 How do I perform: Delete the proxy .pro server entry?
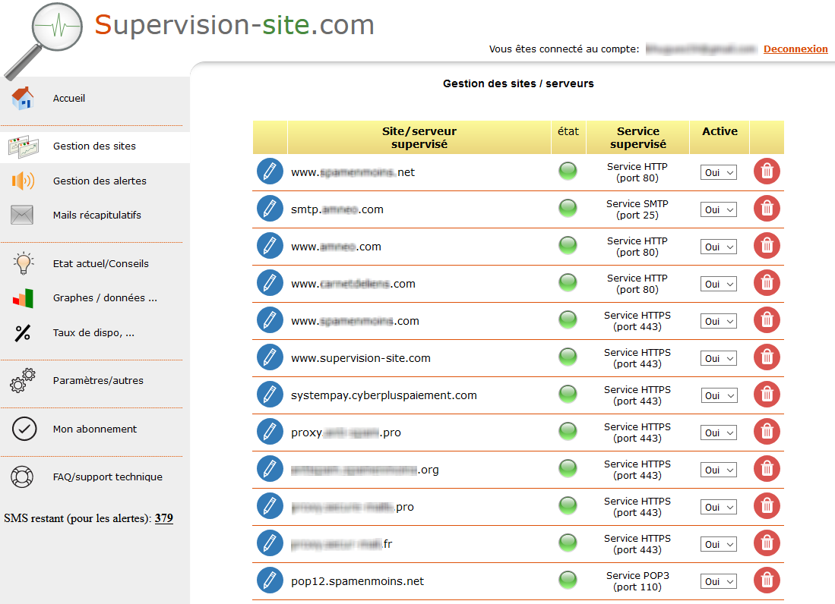(x=767, y=432)
